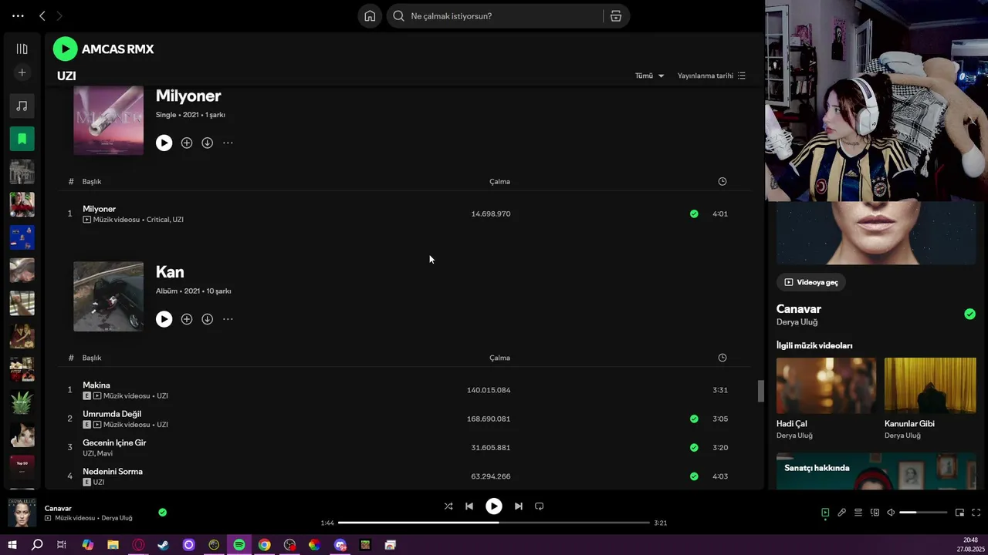Toggle saved checkmark on Gecenin İçine Gir

click(x=694, y=447)
